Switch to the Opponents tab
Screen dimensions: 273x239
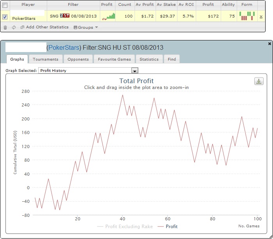pyautogui.click(x=78, y=59)
